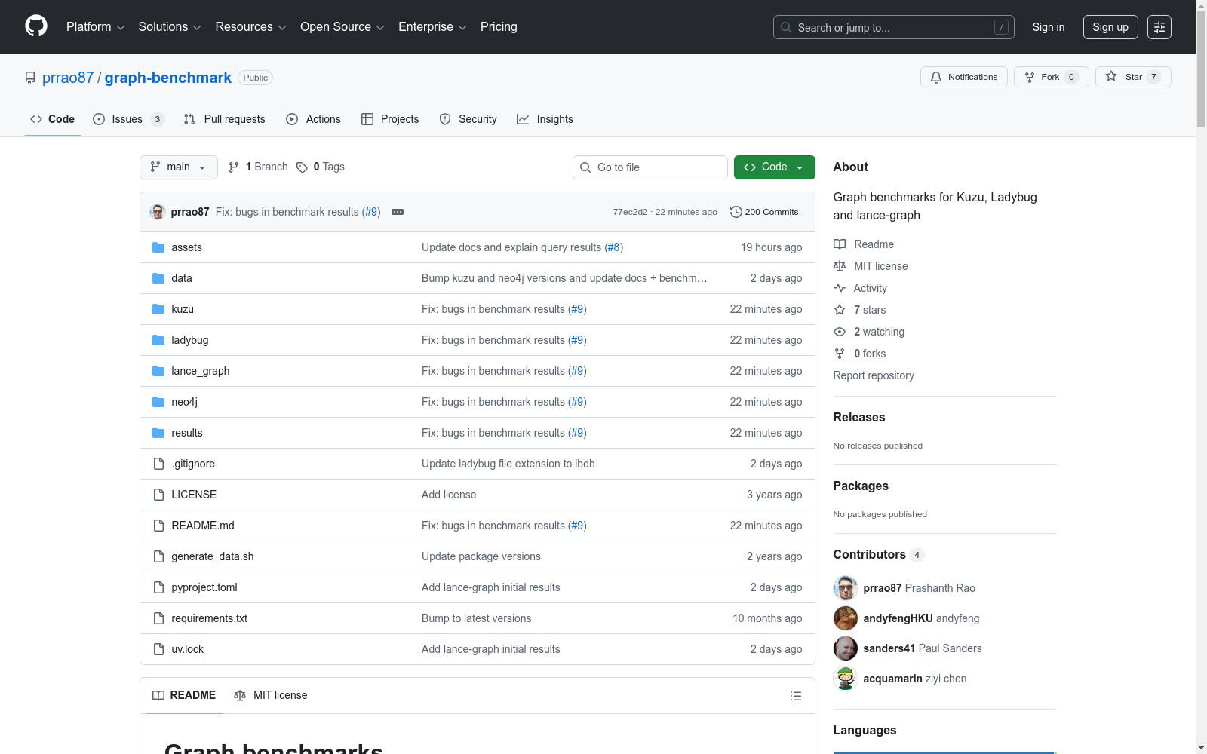
Task: Switch to the Issues tab
Action: click(128, 119)
